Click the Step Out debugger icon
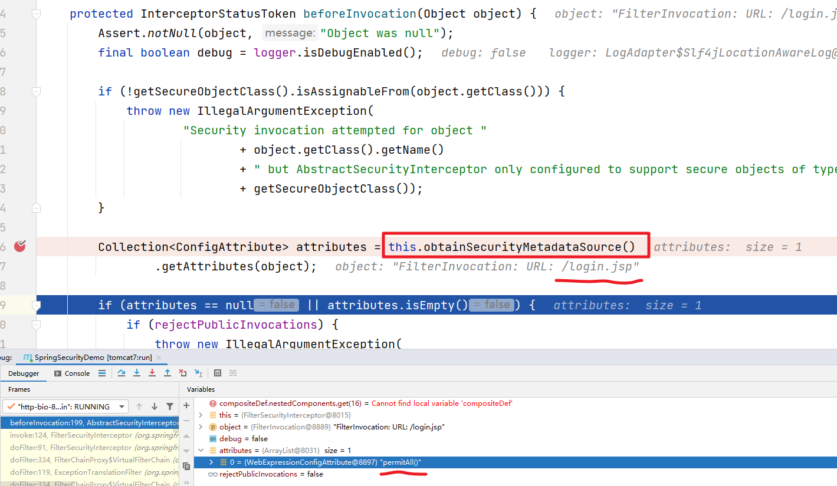This screenshot has height=486, width=837. click(168, 373)
